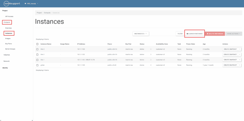
Task: Tick the select-all checkbox in the table header
Action: coord(37,44)
